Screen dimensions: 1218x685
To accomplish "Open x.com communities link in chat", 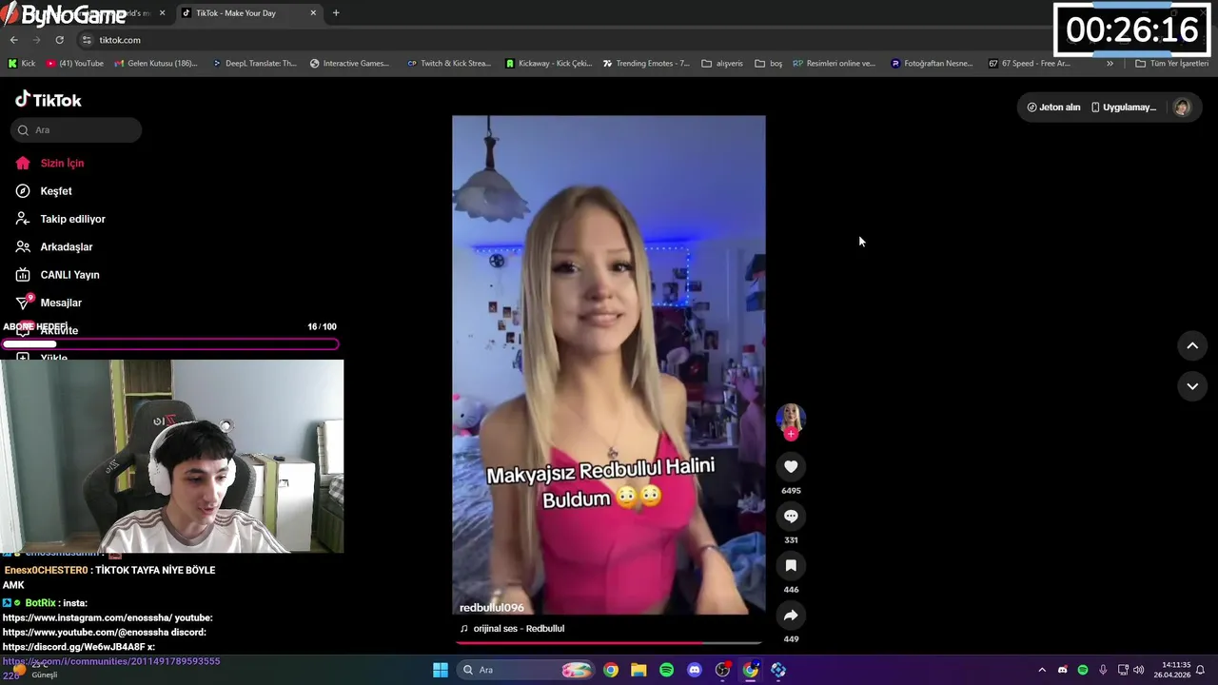I will tap(111, 661).
